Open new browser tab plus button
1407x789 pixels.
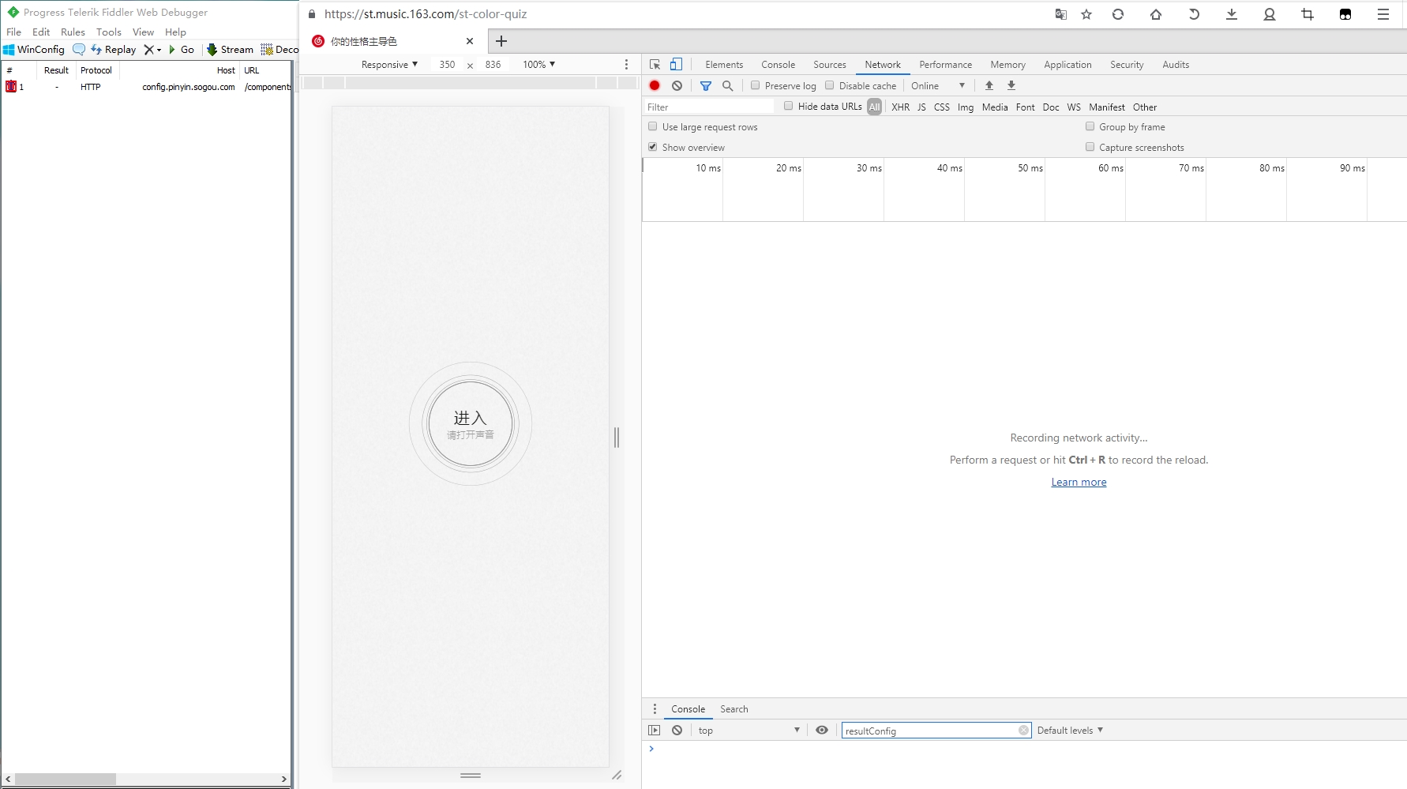501,41
